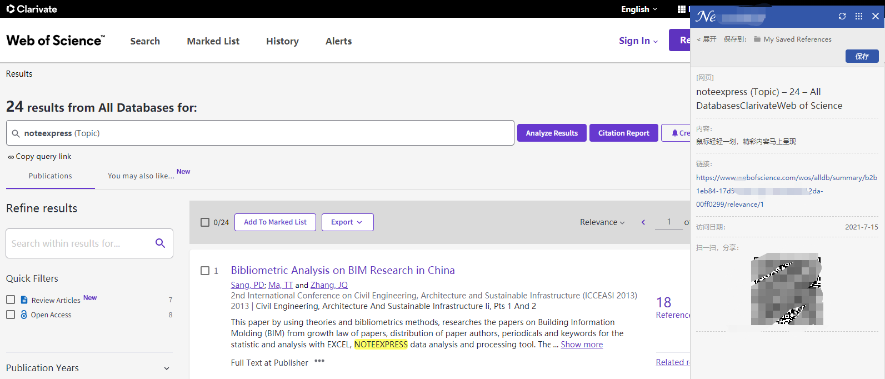Toggle the select-all 0/24 checkbox
This screenshot has width=885, height=379.
(205, 222)
